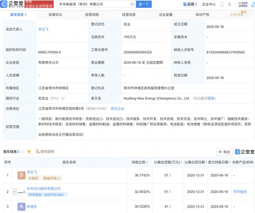Click organization code MAELYWGN-4

(50, 52)
